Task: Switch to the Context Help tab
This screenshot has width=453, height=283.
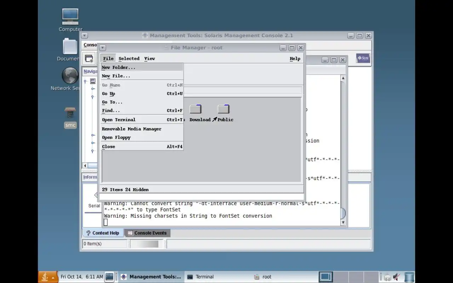Action: pyautogui.click(x=103, y=233)
